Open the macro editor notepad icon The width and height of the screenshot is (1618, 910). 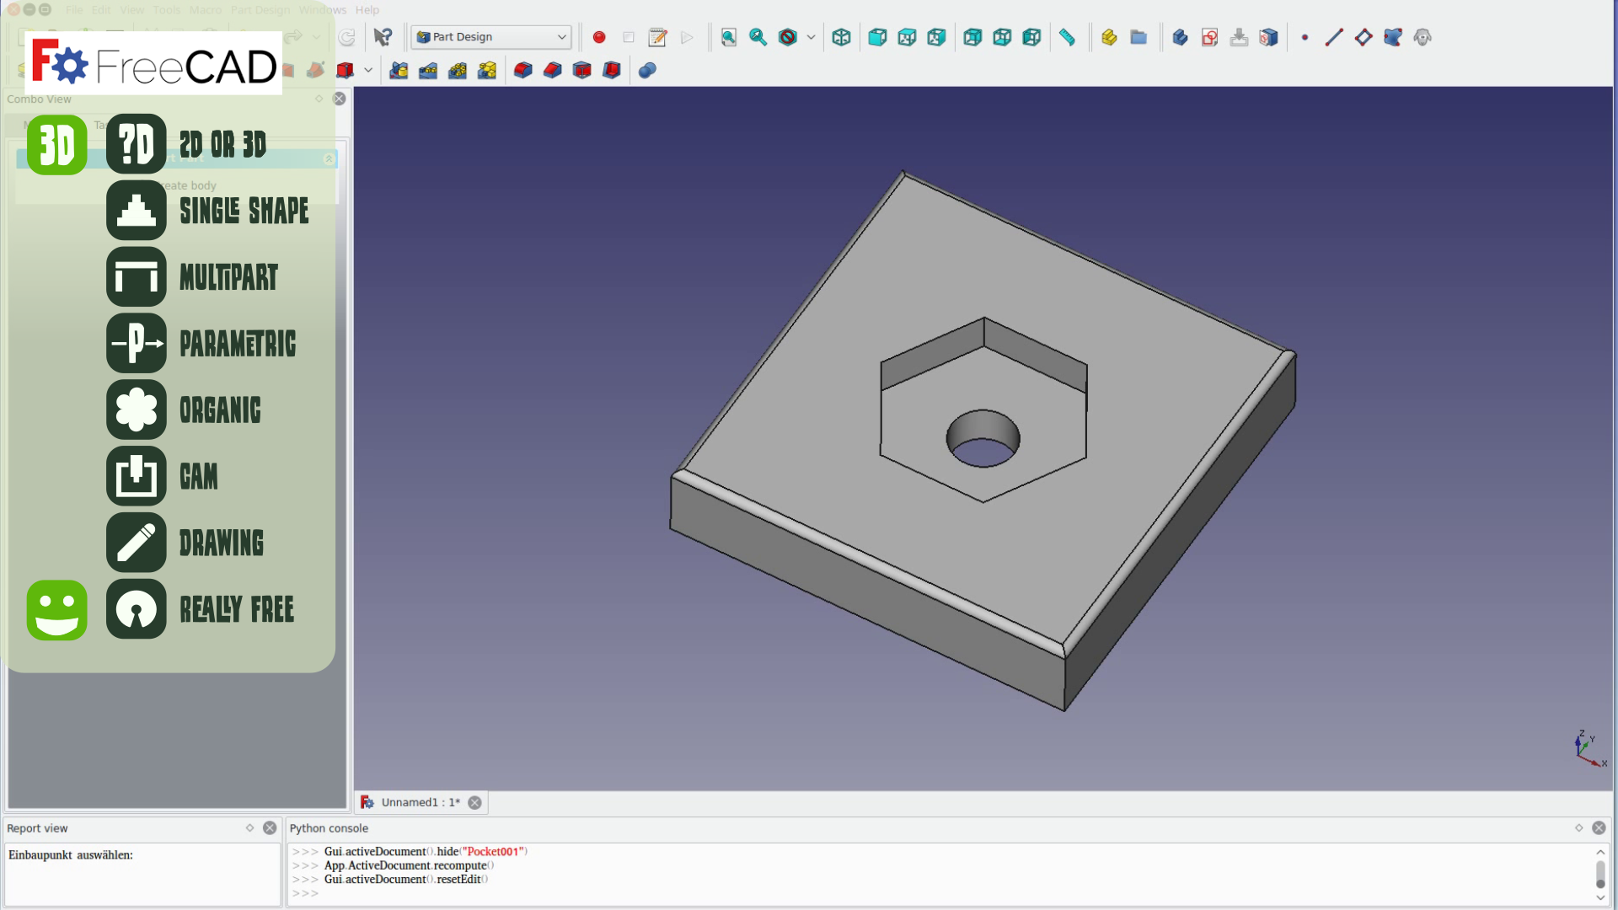[657, 37]
